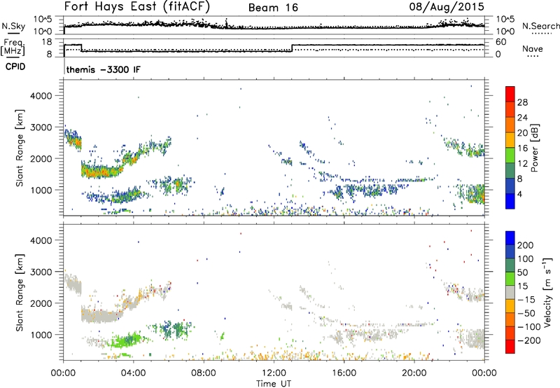Viewport: 560px width, 388px height.
Task: Click the "CPID" label
Action: pos(15,67)
